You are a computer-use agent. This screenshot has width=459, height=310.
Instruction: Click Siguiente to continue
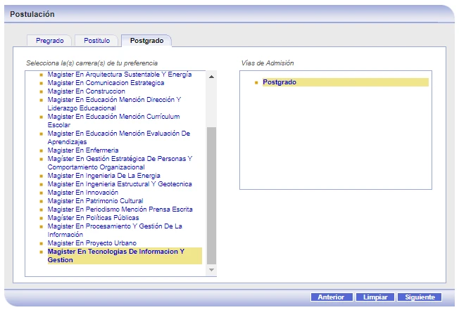[x=420, y=297]
